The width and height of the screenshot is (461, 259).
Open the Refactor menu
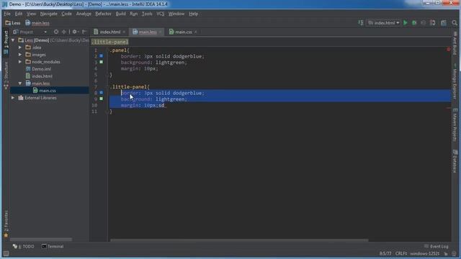pos(103,14)
